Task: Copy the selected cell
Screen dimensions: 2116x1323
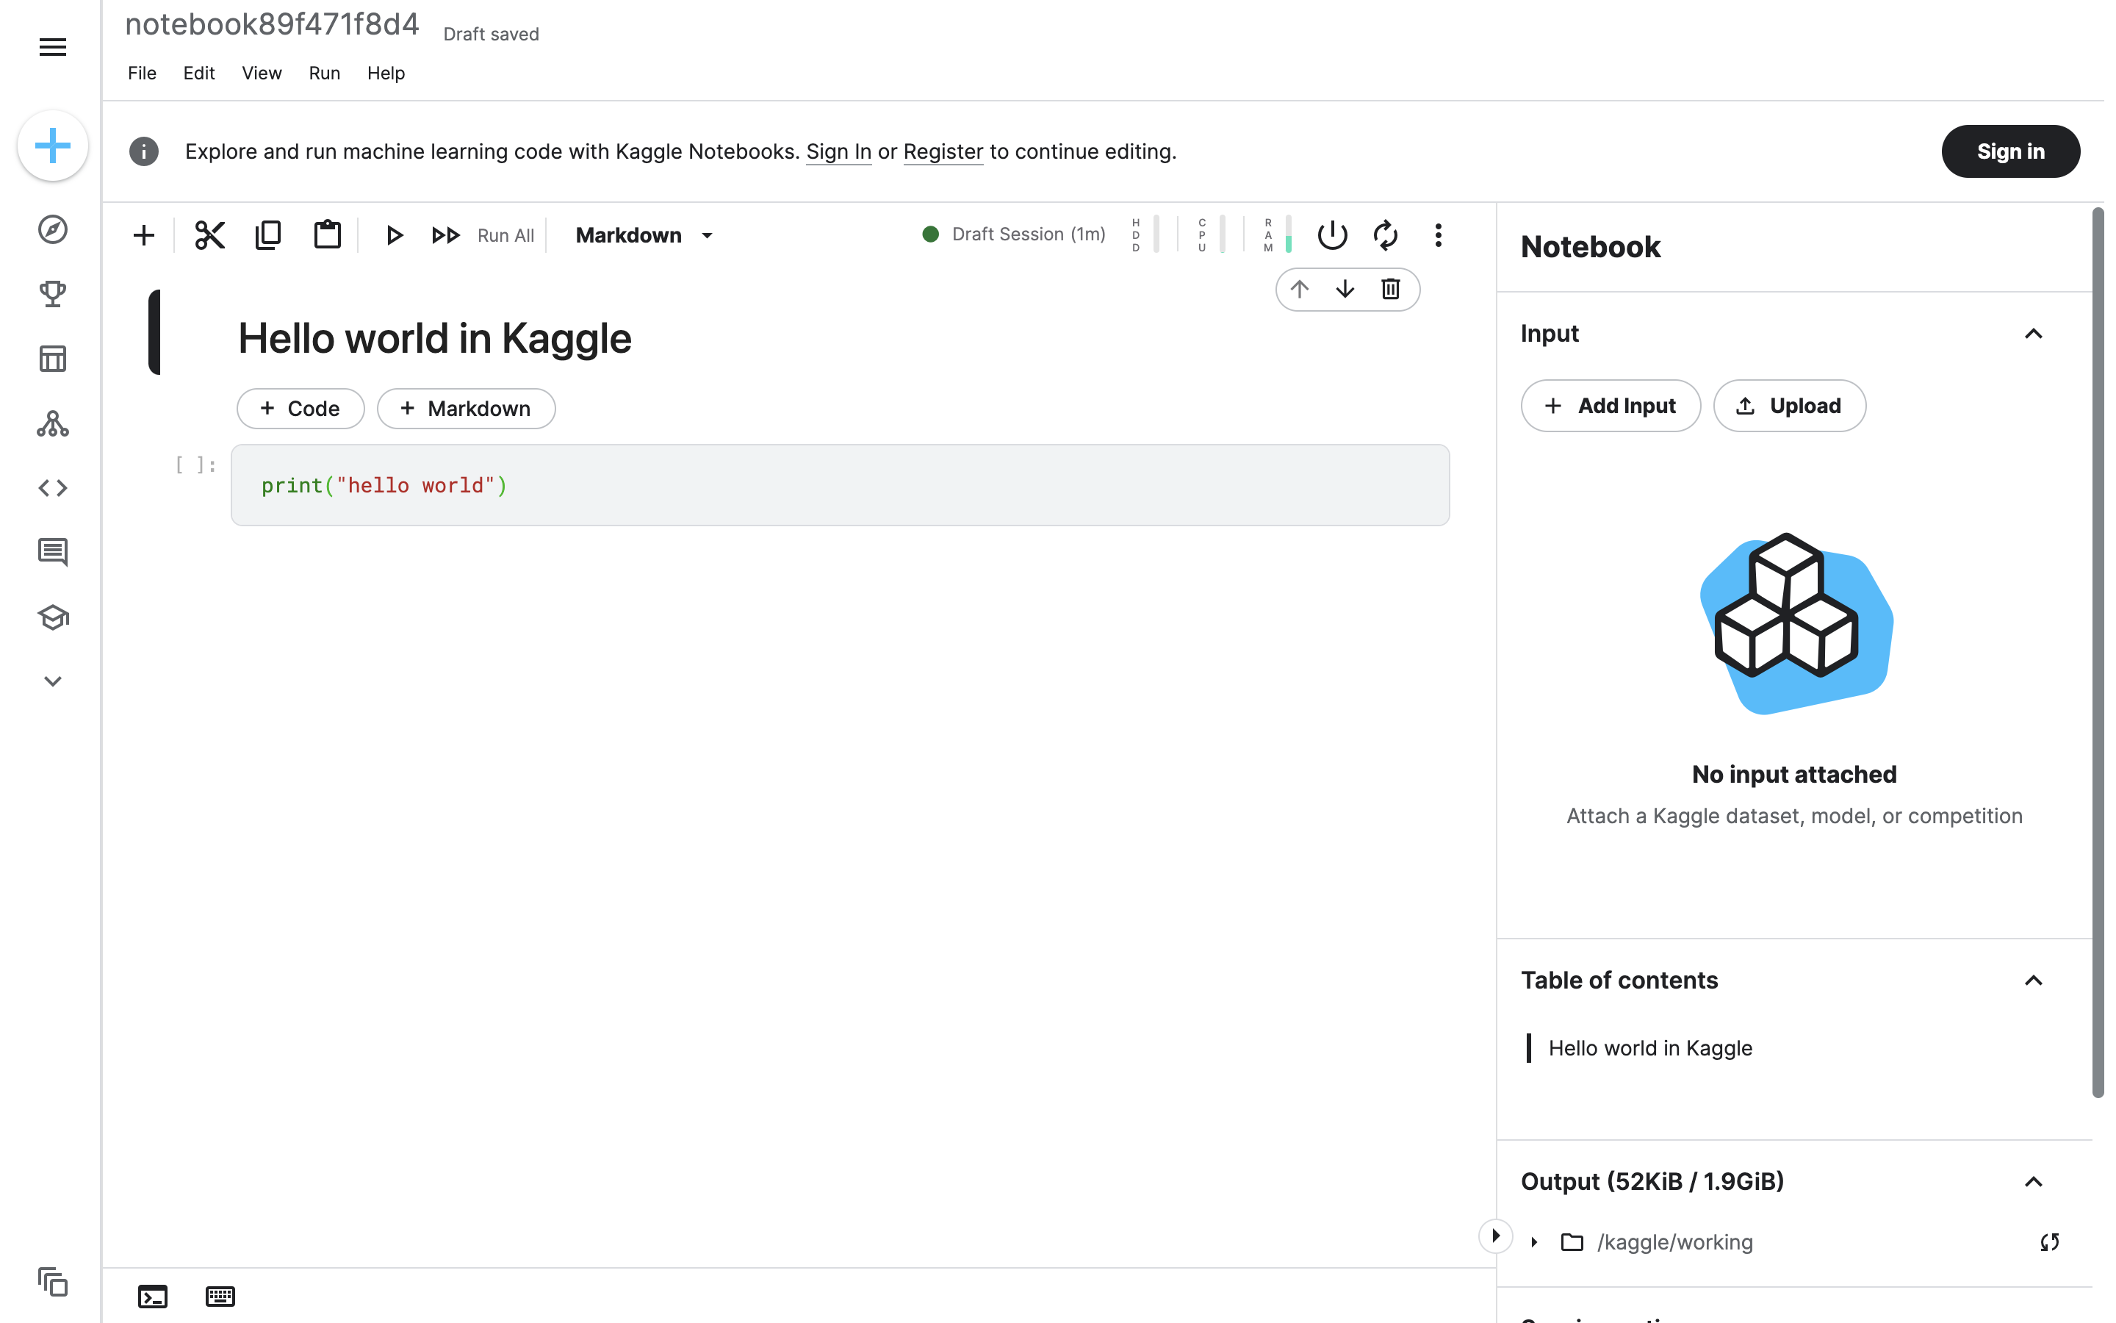Action: 268,235
